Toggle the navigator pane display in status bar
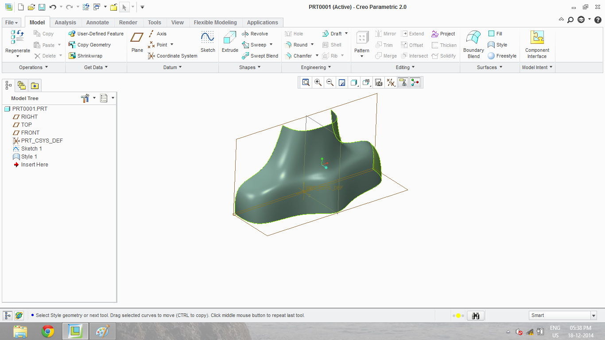605x340 pixels. click(8, 316)
